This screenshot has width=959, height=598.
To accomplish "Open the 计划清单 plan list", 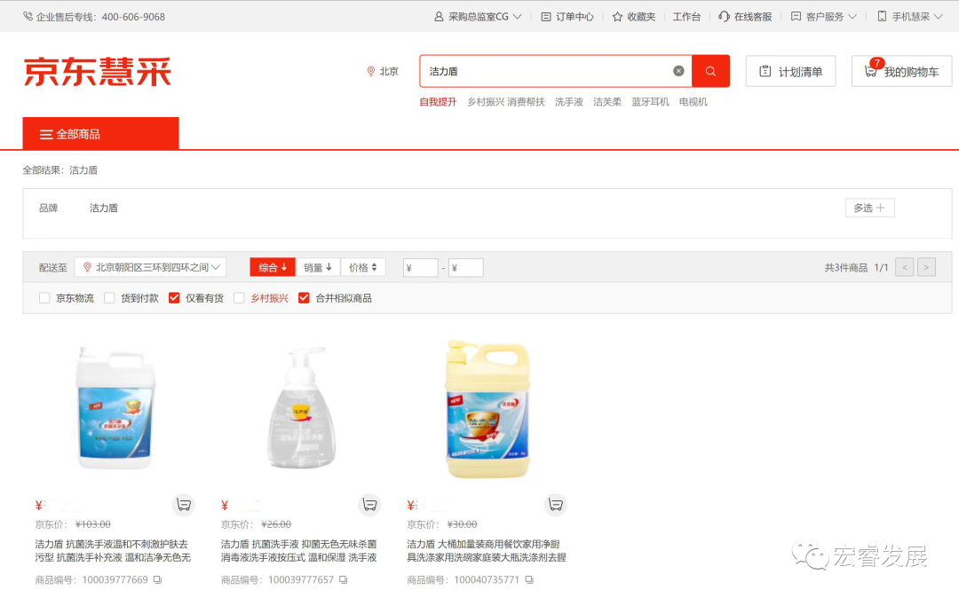I will (x=790, y=70).
